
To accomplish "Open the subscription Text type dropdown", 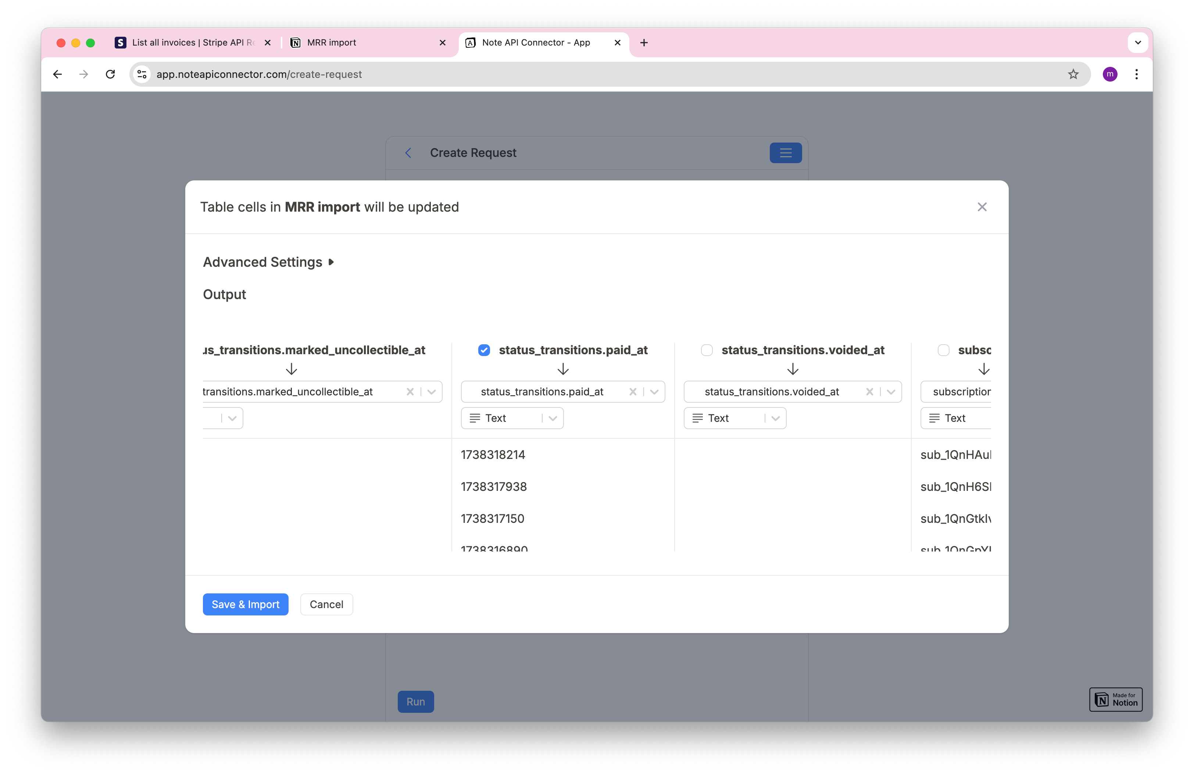I will [x=956, y=418].
